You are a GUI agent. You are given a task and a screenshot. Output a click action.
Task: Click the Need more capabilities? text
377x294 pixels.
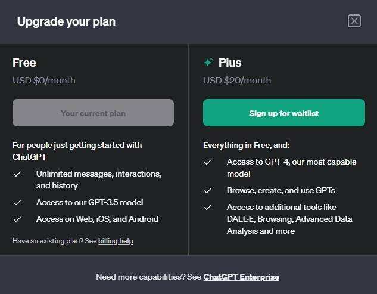148,277
